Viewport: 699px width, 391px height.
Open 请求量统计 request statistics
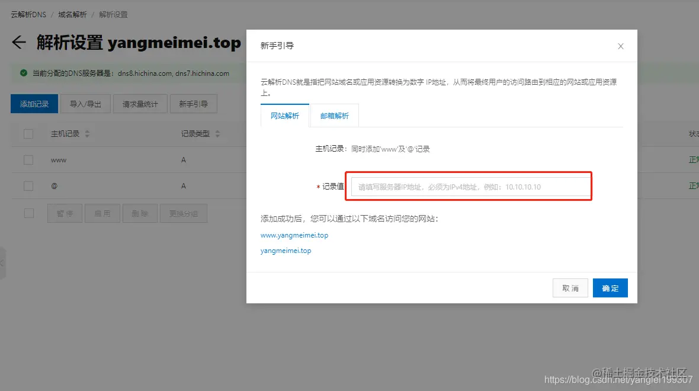[140, 103]
